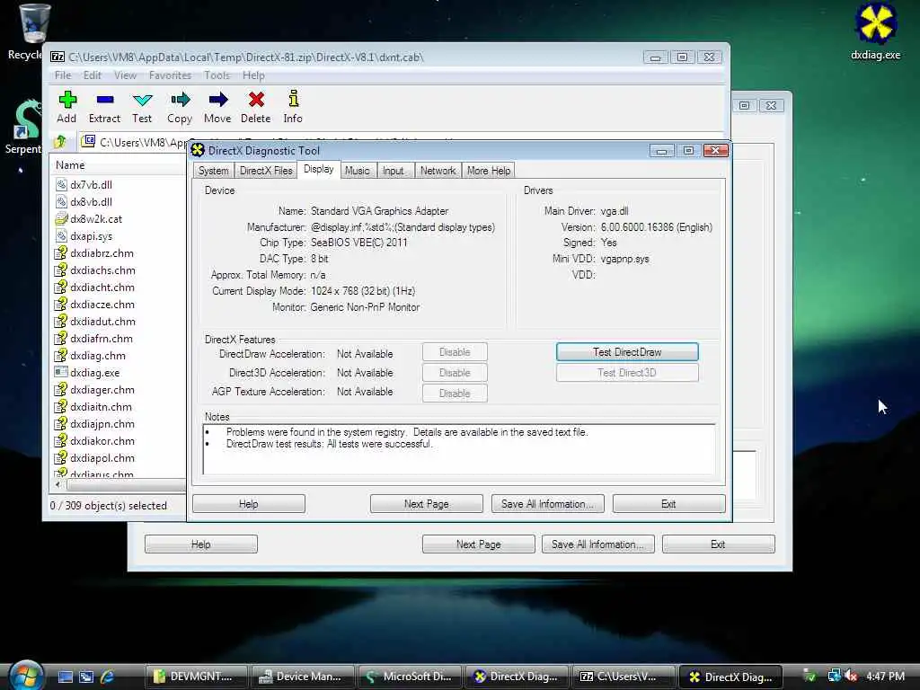Click the Add icon in 7-Zip toolbar
Image resolution: width=920 pixels, height=690 pixels.
pyautogui.click(x=67, y=99)
